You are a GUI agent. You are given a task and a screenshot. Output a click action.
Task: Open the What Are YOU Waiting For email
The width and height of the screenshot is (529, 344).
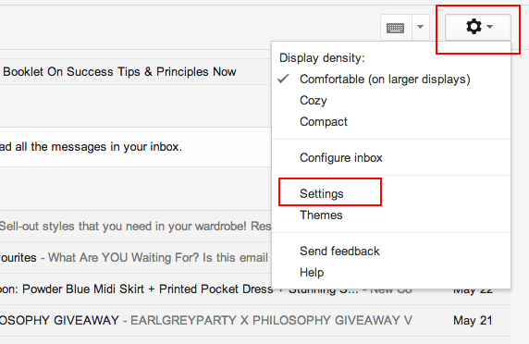[x=136, y=258]
